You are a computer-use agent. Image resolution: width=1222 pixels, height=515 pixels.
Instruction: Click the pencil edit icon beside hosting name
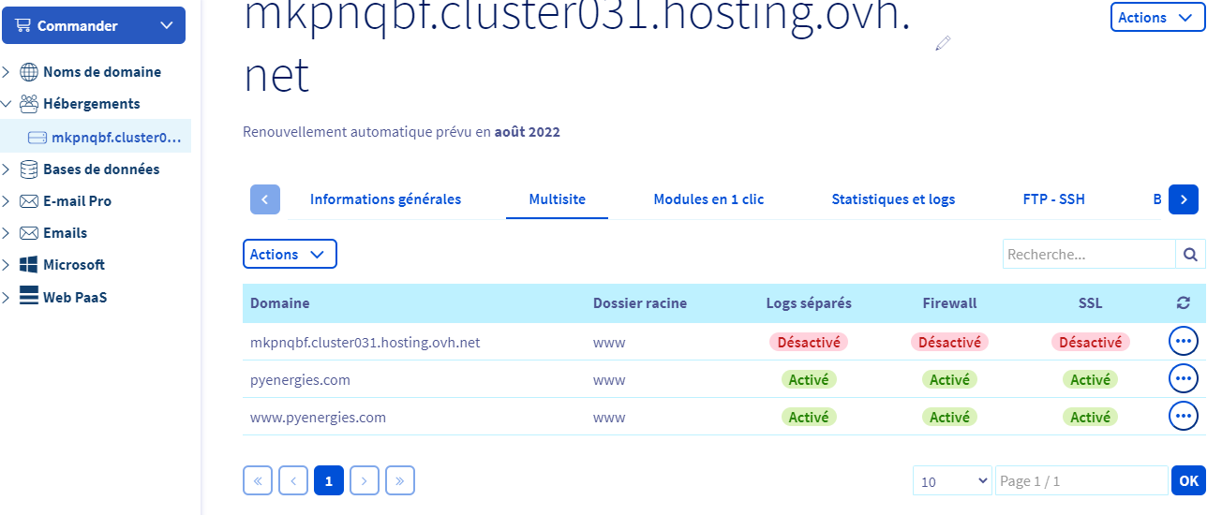[944, 42]
